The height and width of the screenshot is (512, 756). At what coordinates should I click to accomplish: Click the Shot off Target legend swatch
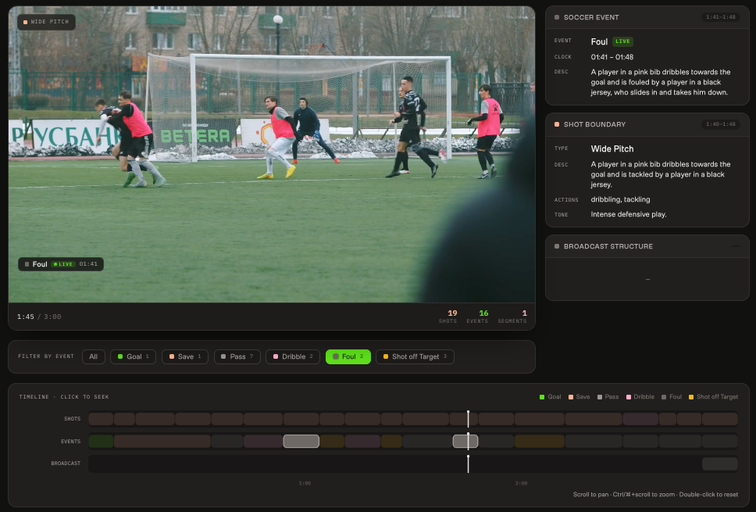(691, 397)
